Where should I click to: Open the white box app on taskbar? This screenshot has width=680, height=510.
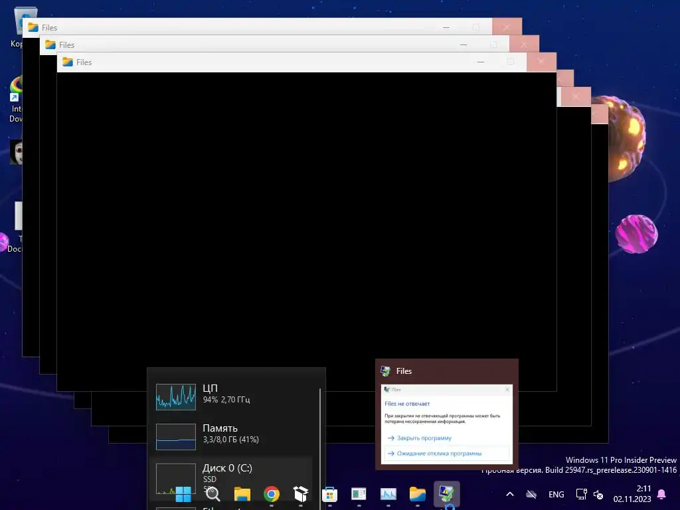coord(301,494)
